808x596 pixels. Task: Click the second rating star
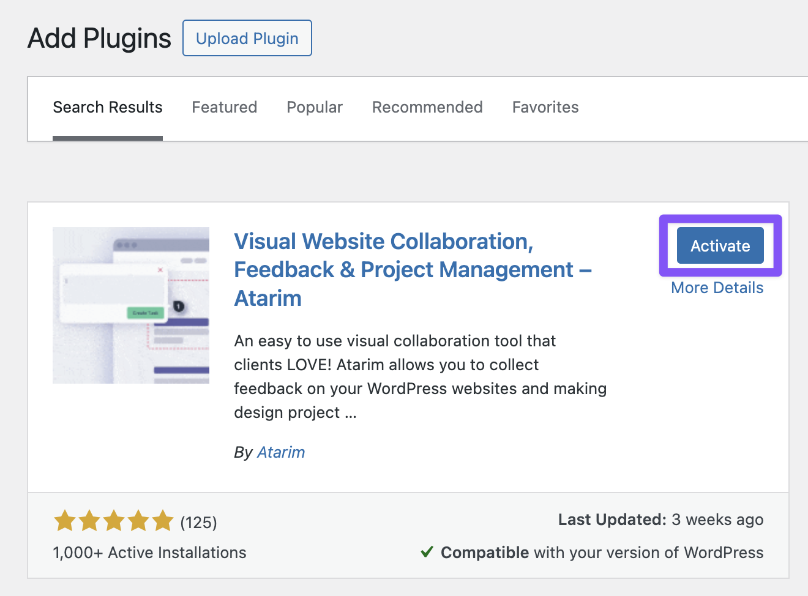89,521
